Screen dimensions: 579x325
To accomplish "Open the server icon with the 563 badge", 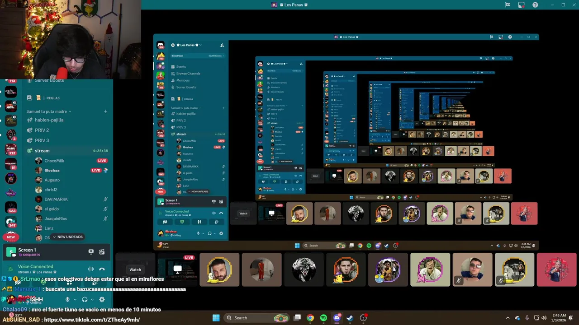I will point(11,207).
